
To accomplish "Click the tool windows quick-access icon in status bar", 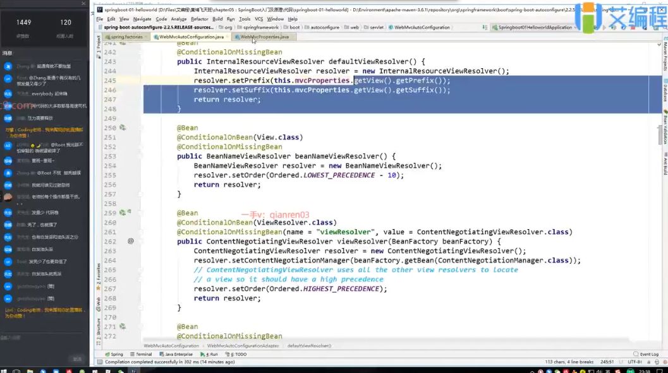I will (x=100, y=362).
